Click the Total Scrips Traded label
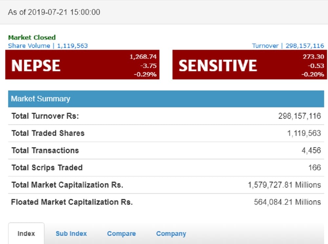Image resolution: width=328 pixels, height=244 pixels. pyautogui.click(x=47, y=168)
